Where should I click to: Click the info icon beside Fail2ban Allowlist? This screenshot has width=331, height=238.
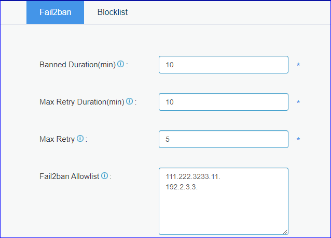point(105,176)
